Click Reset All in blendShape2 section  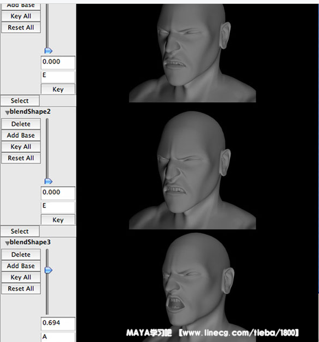click(21, 158)
